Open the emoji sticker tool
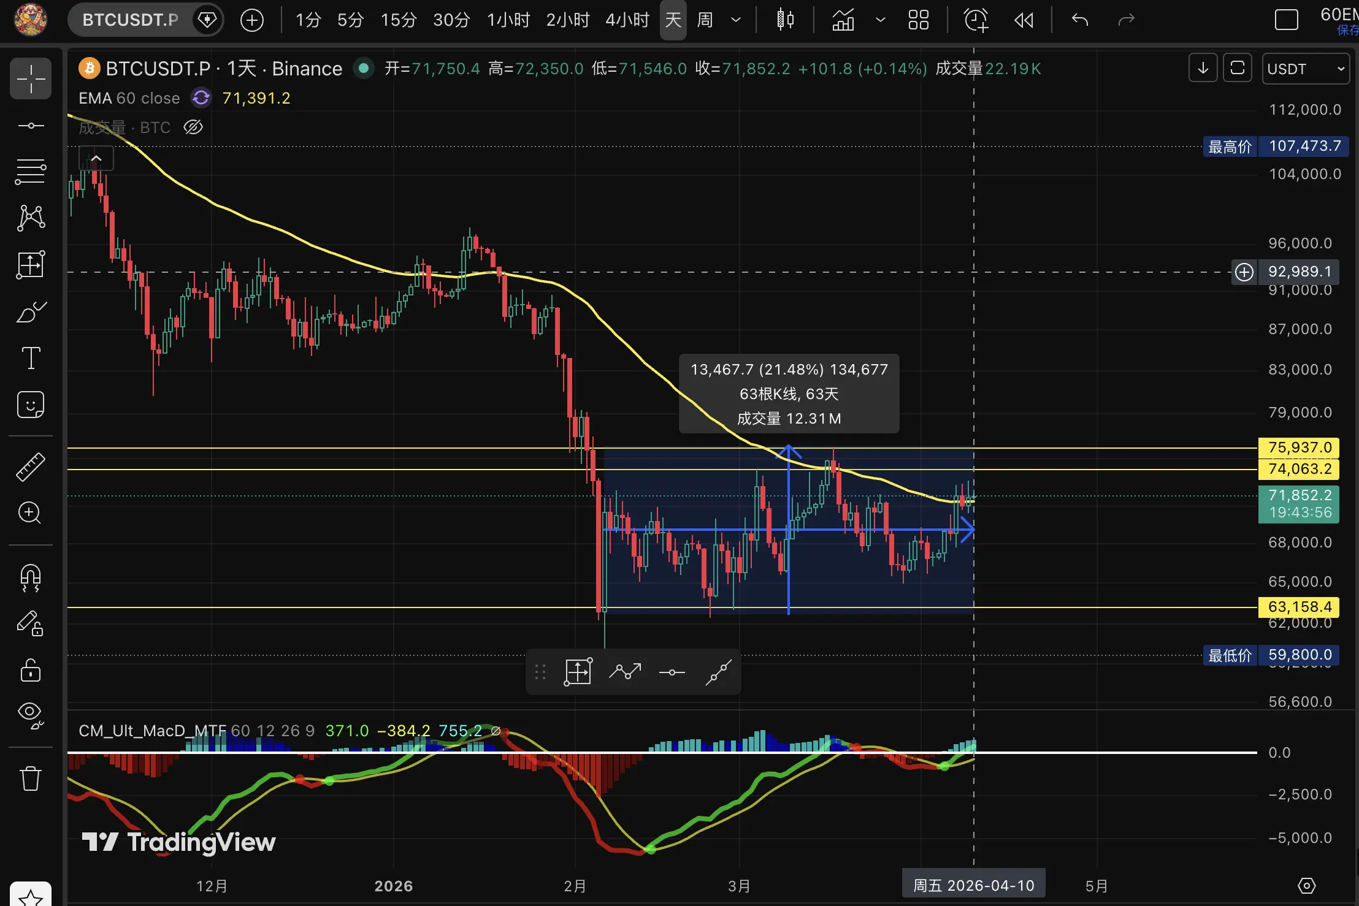The width and height of the screenshot is (1359, 906). 31,405
